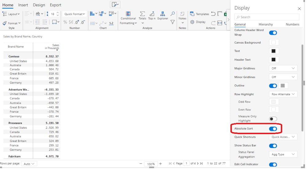Decrease decimal places icon
The image size is (307, 169).
(83, 22)
